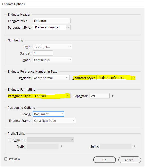145x167 pixels.
Task: Open the Scope dropdown
Action: click(x=48, y=114)
